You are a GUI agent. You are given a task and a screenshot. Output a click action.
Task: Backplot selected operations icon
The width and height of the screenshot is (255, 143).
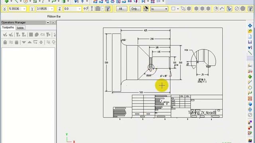pos(31,35)
